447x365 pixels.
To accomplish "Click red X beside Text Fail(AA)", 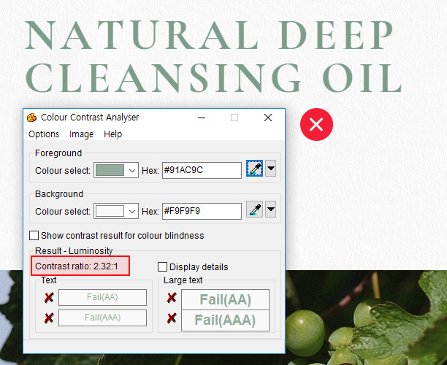I will pyautogui.click(x=49, y=297).
